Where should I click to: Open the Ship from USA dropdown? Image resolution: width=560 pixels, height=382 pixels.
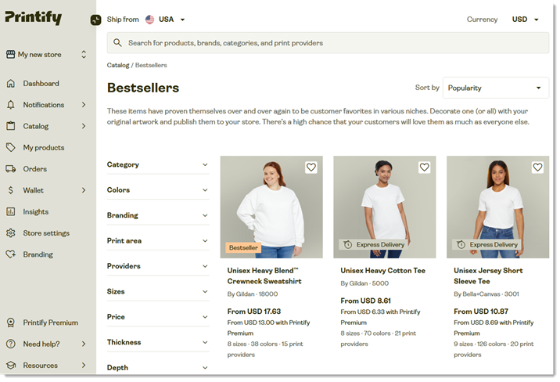tap(165, 20)
